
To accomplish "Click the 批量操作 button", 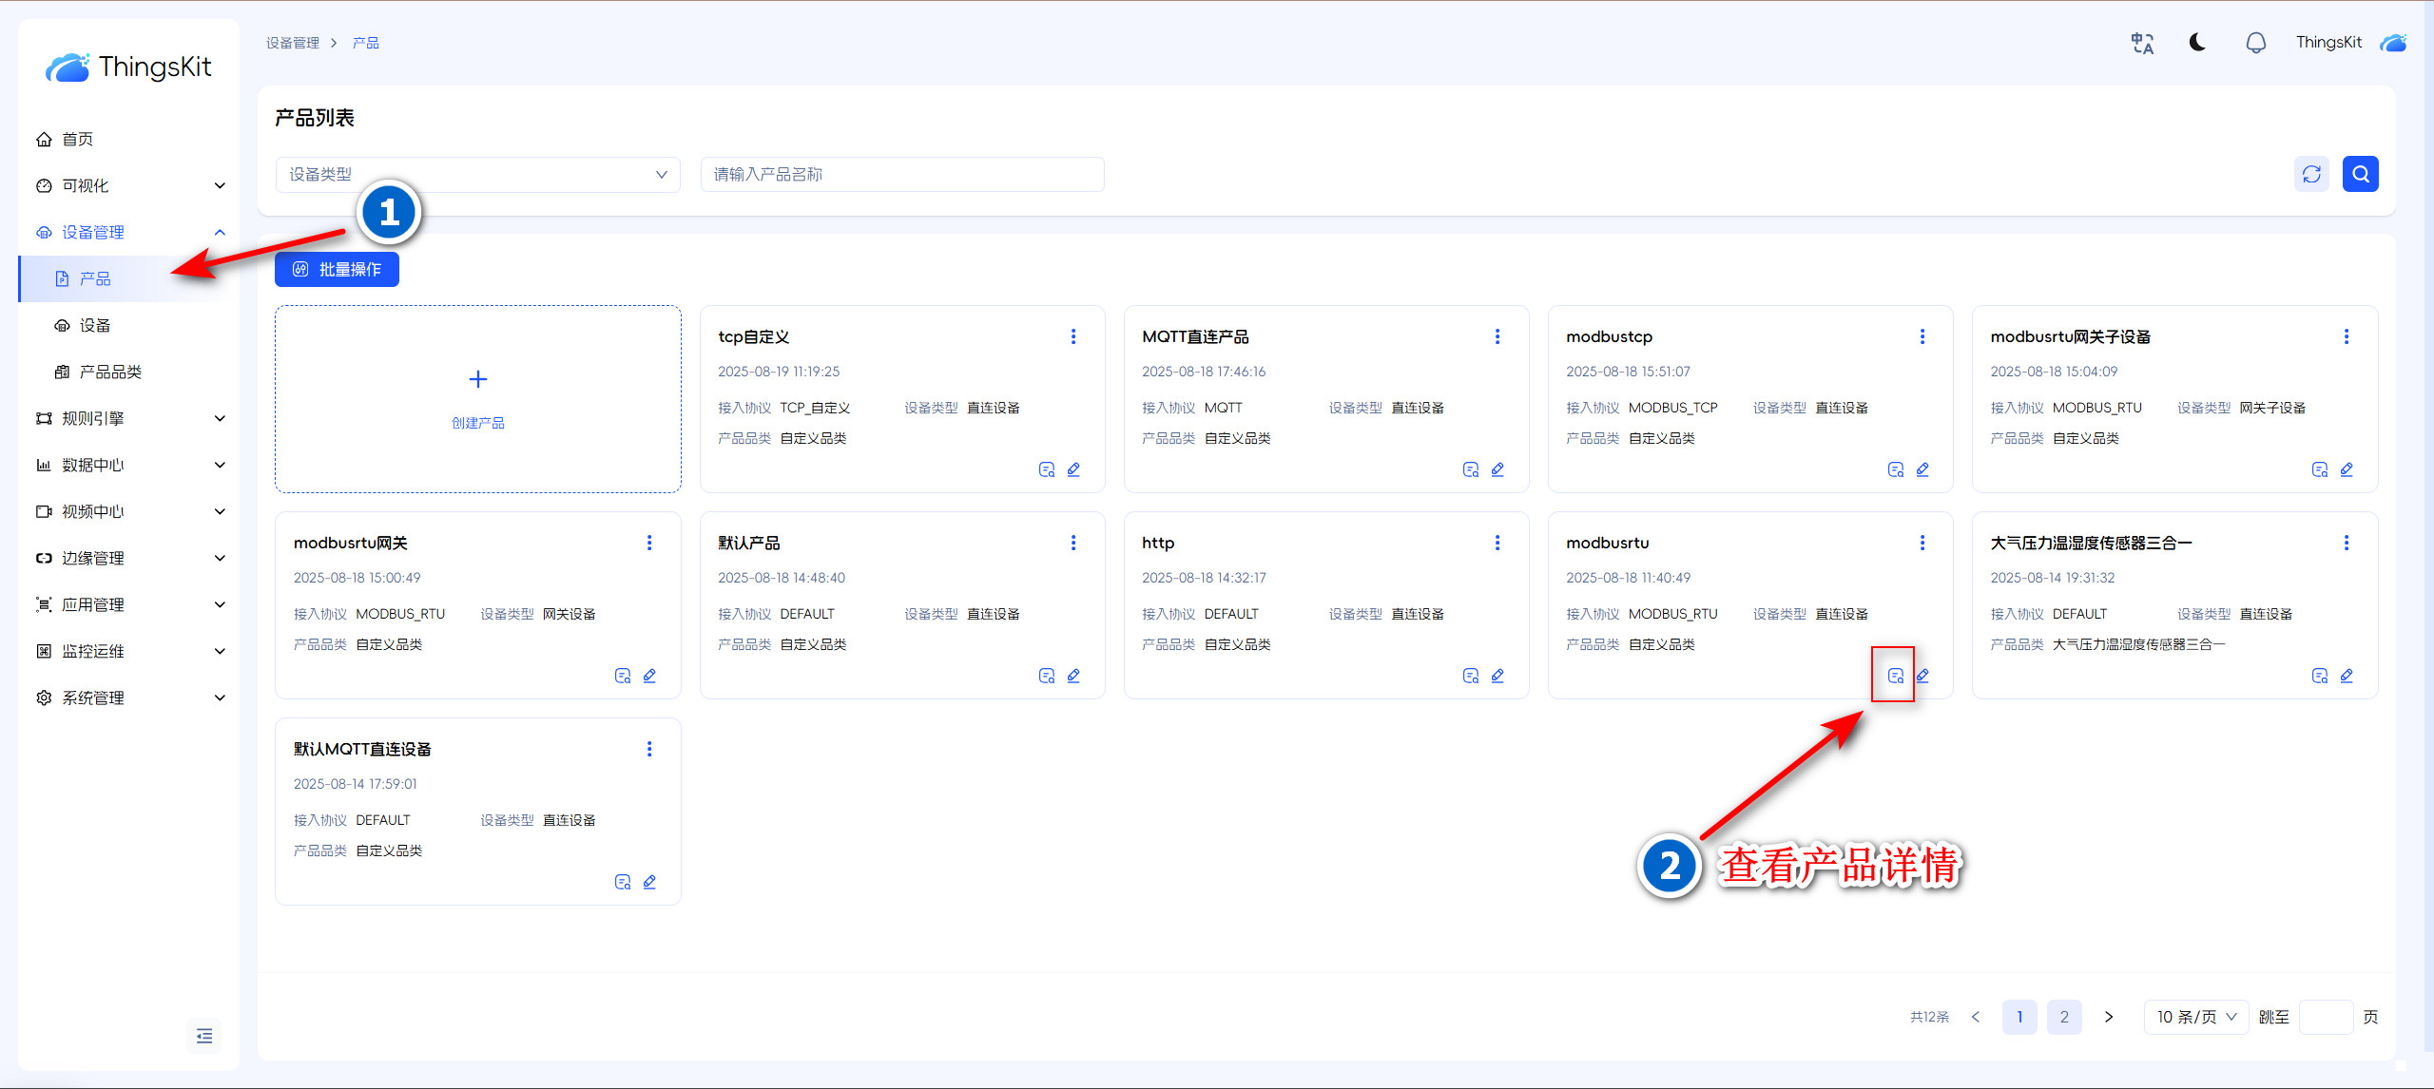I will (337, 269).
